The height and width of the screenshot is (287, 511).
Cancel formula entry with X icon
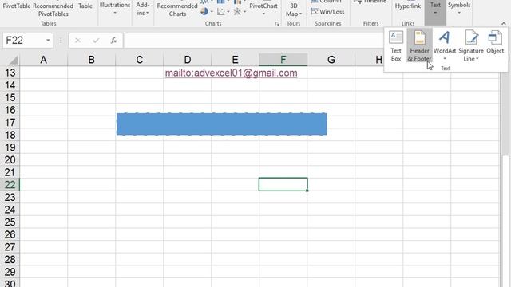pyautogui.click(x=77, y=41)
